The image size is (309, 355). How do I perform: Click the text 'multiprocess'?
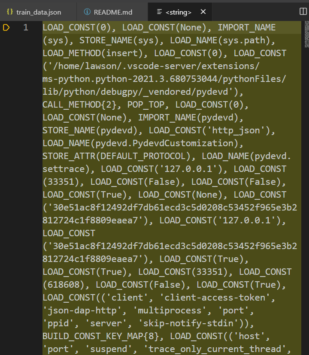[x=170, y=310]
